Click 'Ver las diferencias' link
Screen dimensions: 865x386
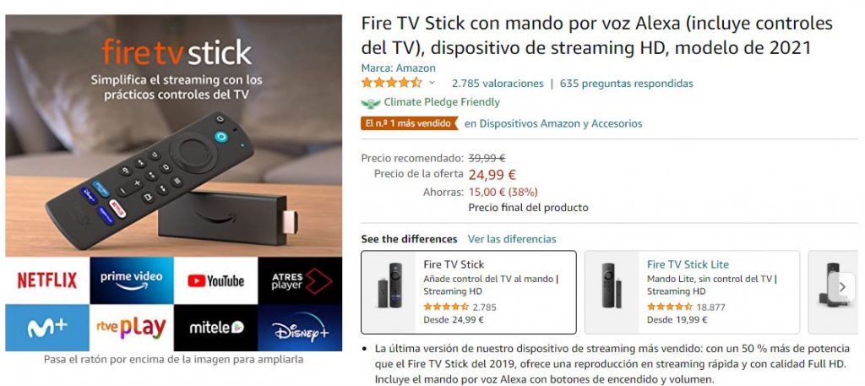pos(512,239)
